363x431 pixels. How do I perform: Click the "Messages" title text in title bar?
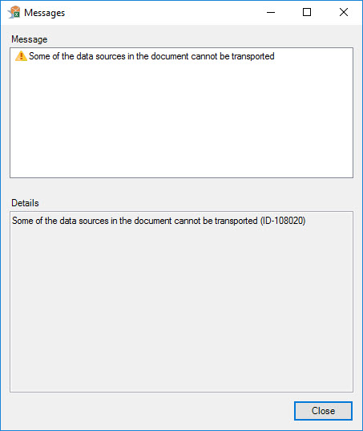point(44,13)
